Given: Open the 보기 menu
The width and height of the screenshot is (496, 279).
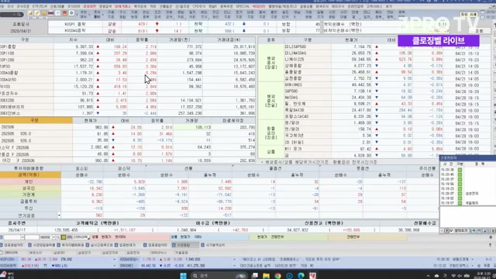Looking at the screenshot, I should click(x=389, y=6).
